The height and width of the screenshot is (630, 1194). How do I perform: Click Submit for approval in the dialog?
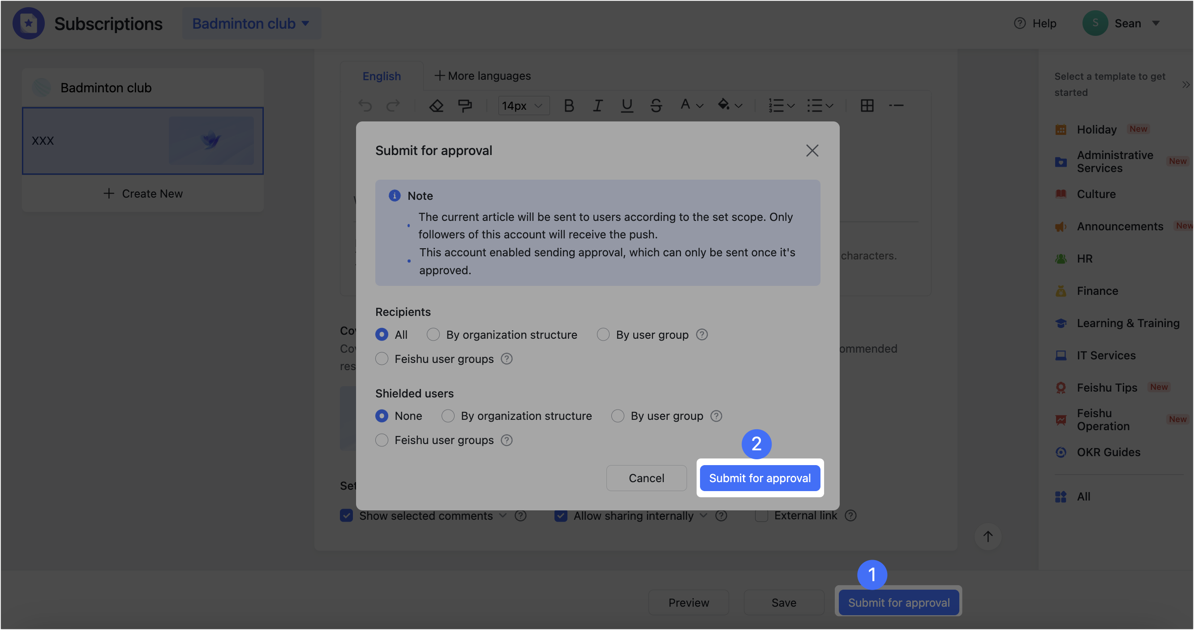(x=760, y=478)
